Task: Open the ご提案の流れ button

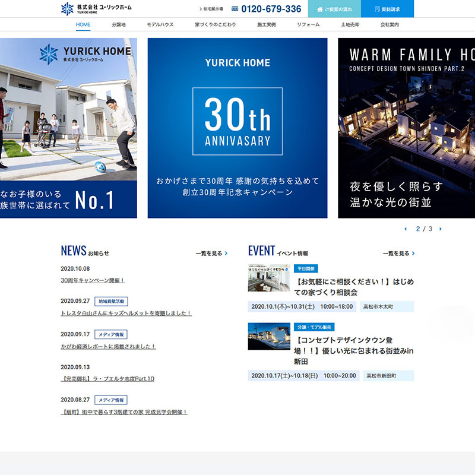Action: pos(333,9)
